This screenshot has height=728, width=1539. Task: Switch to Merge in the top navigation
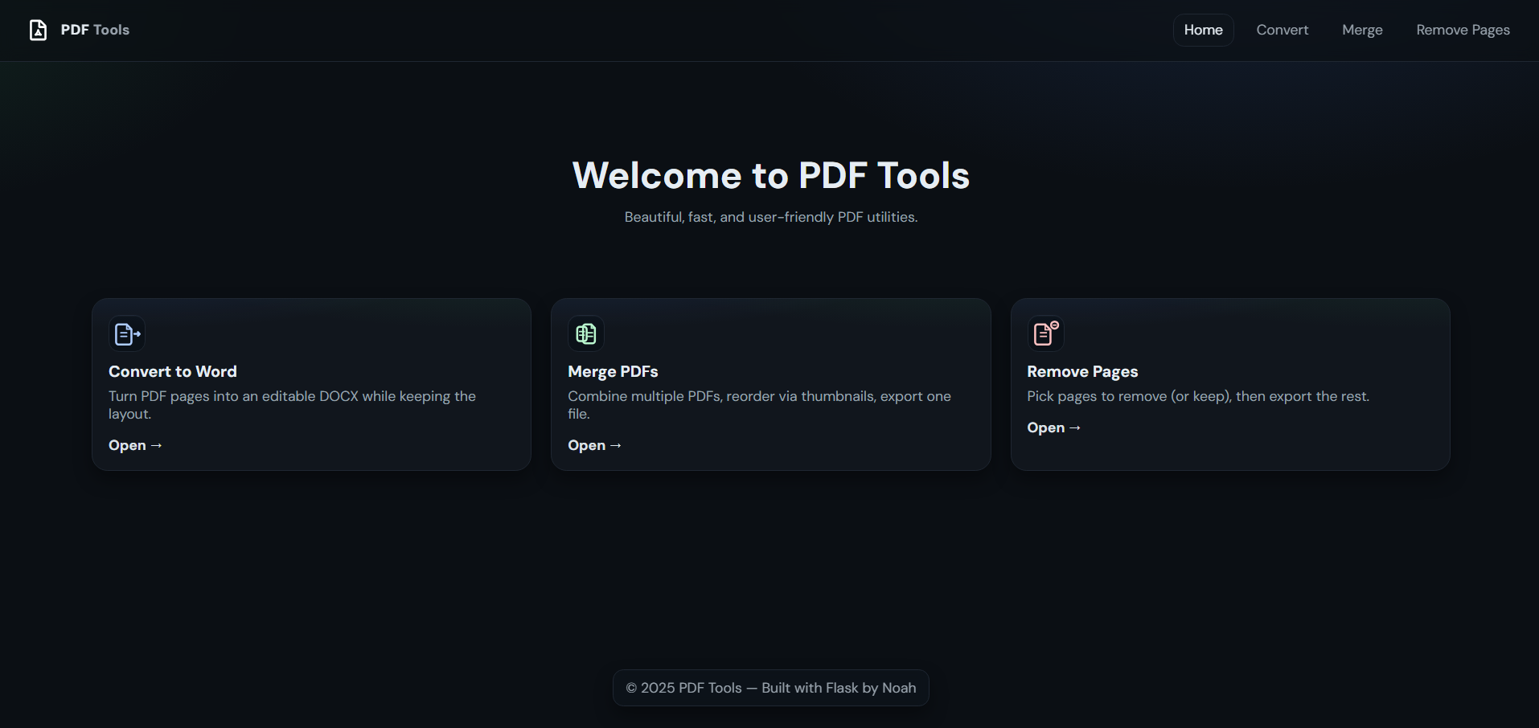[x=1362, y=30]
